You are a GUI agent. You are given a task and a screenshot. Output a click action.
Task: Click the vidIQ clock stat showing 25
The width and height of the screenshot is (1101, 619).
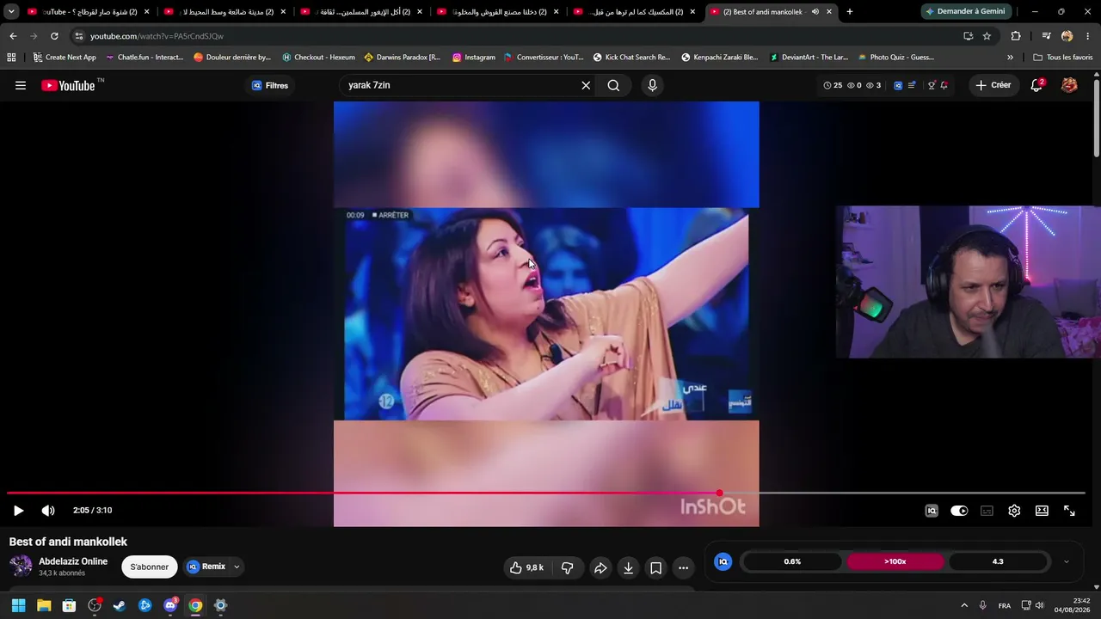click(x=833, y=85)
